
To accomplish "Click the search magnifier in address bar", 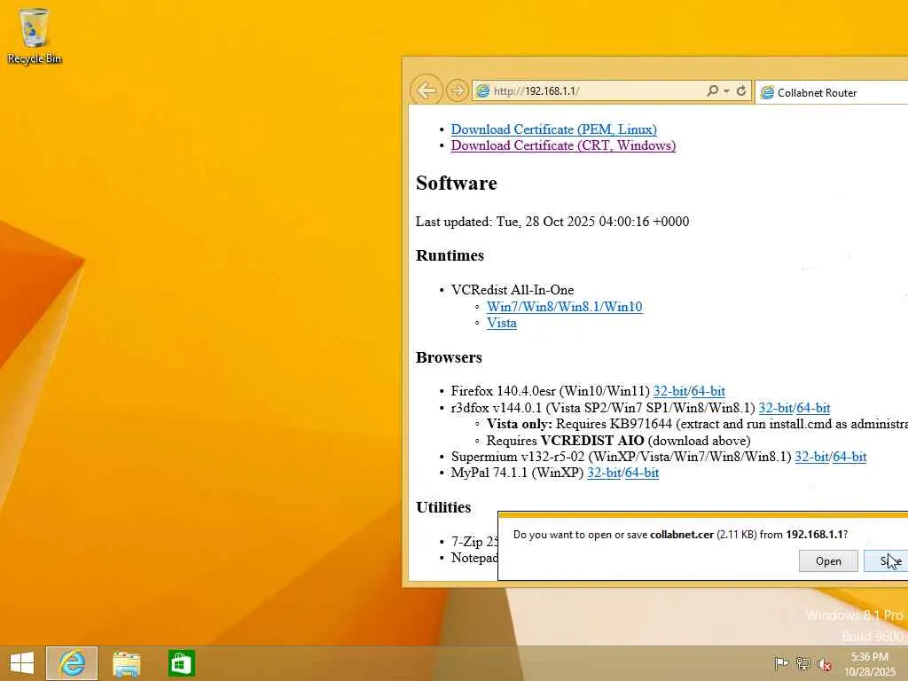I will coord(712,91).
